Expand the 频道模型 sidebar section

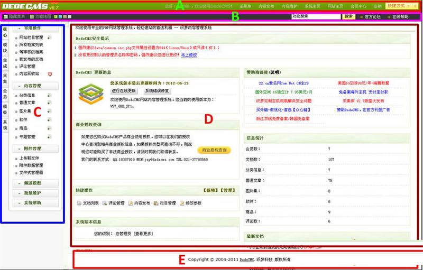pyautogui.click(x=33, y=183)
